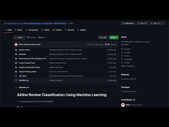The height and width of the screenshot is (127, 169).
Task: Open the Releases section heading
Action: [125, 74]
